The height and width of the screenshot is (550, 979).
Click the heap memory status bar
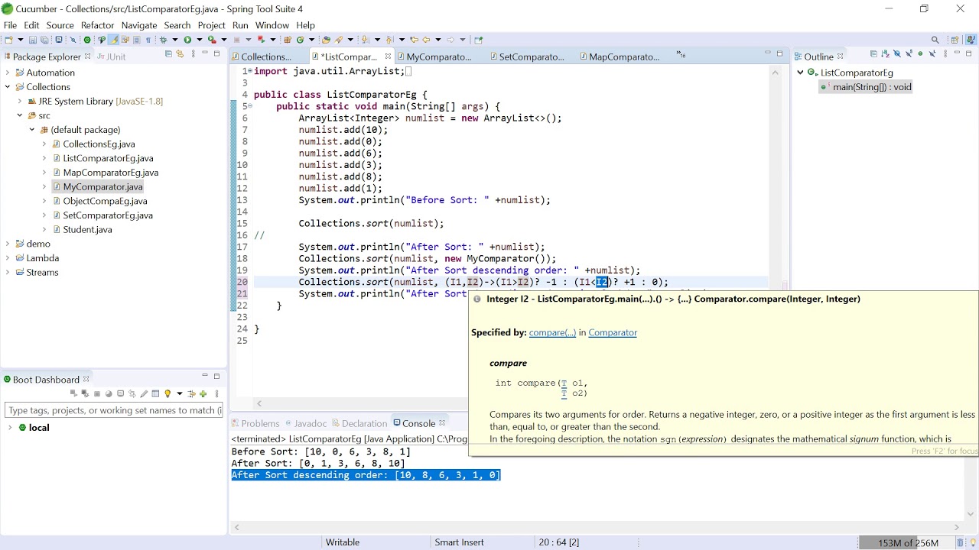[908, 542]
